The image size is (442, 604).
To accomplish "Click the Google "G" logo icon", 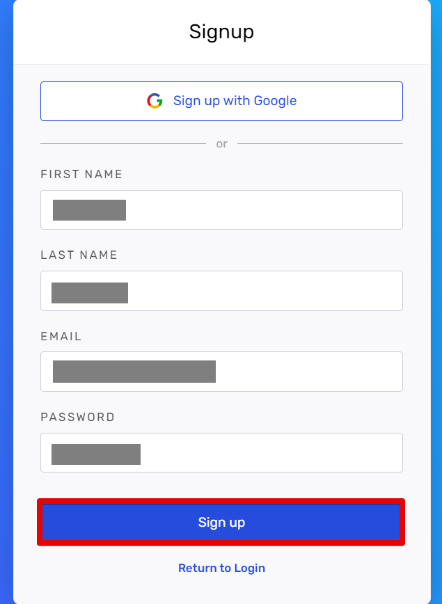I will point(155,101).
